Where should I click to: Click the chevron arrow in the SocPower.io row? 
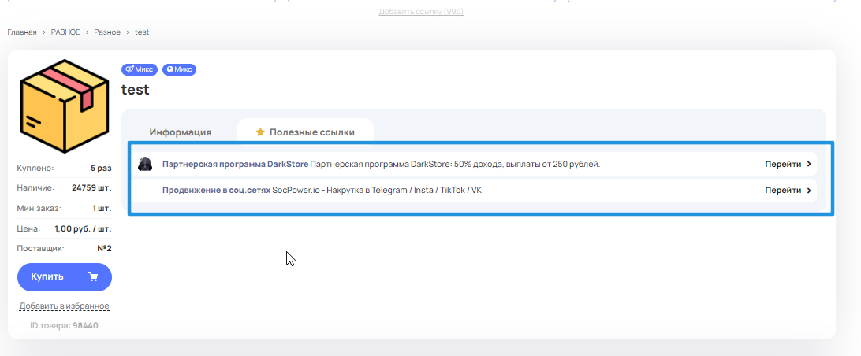click(x=809, y=191)
